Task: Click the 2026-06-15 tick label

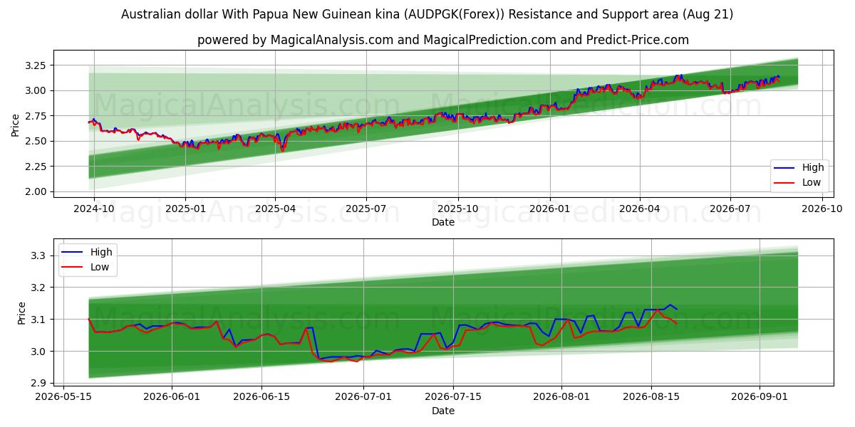Action: point(261,397)
